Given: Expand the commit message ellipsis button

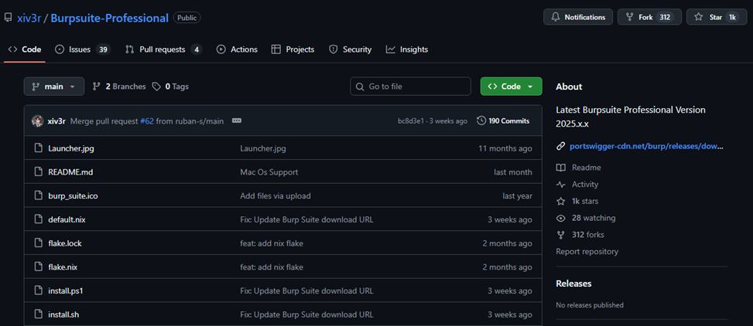Looking at the screenshot, I should [236, 121].
